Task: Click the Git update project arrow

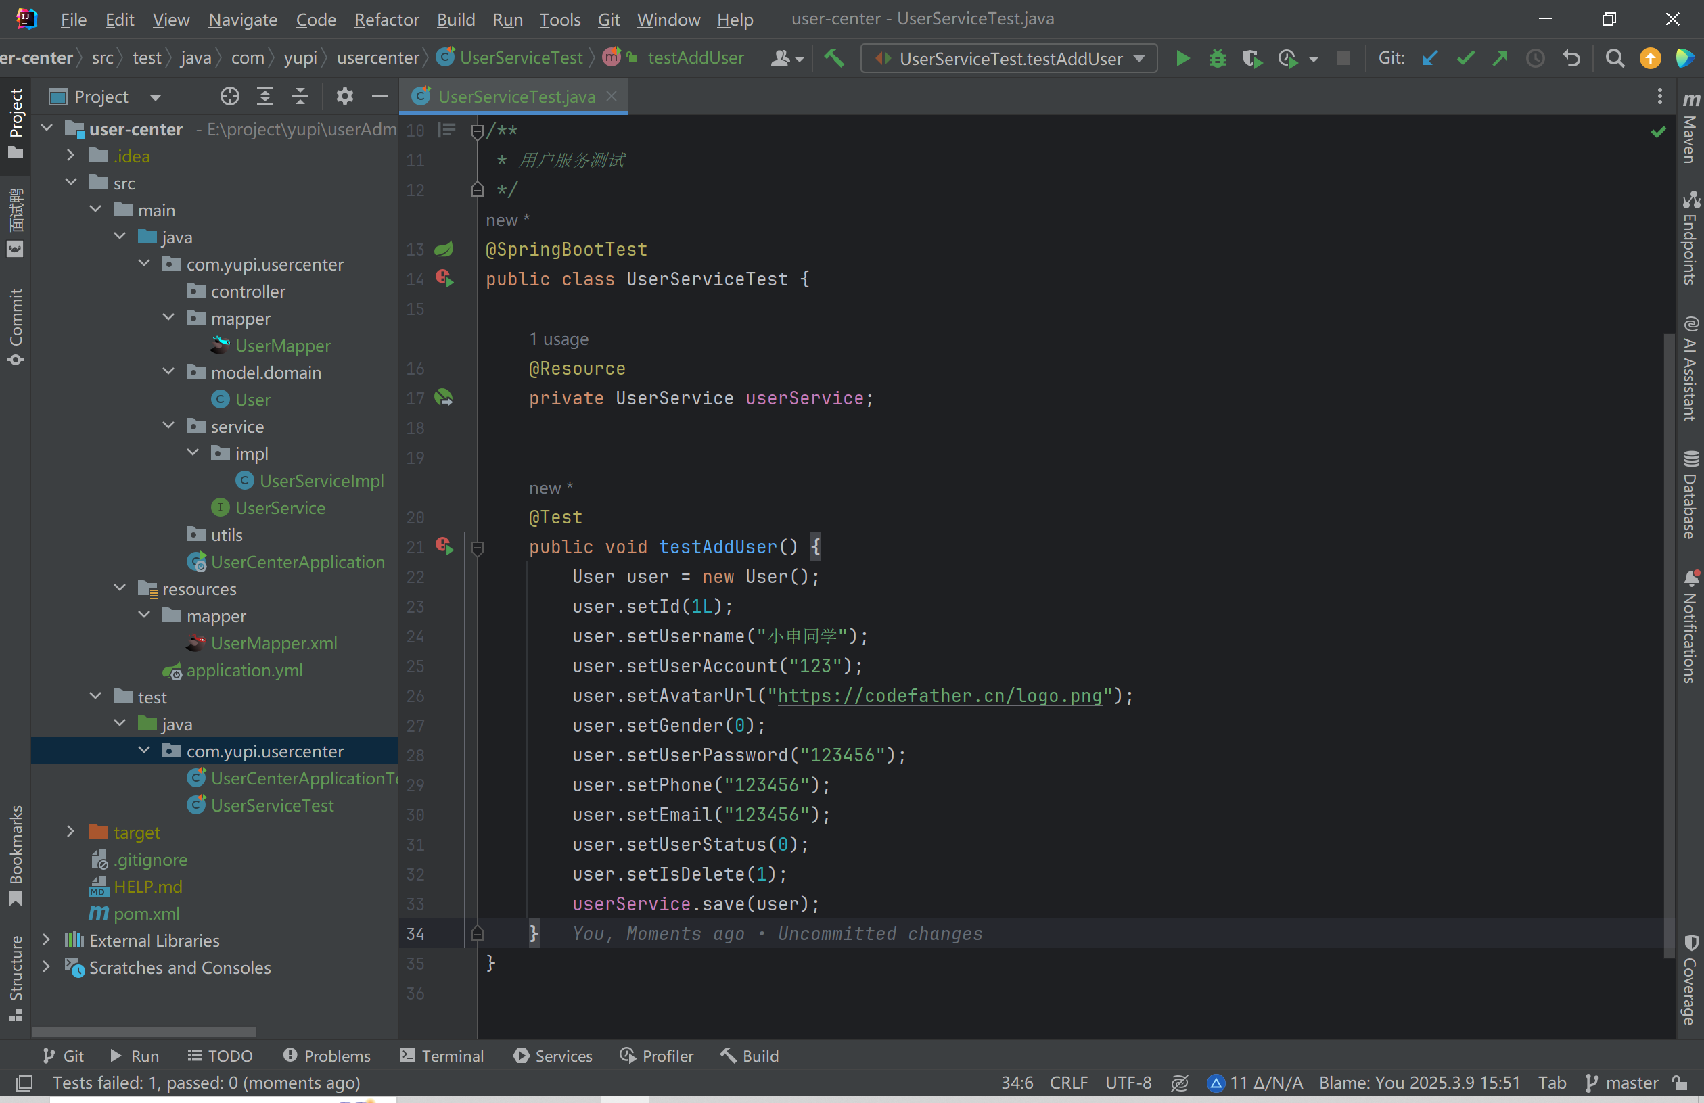Action: pyautogui.click(x=1430, y=58)
